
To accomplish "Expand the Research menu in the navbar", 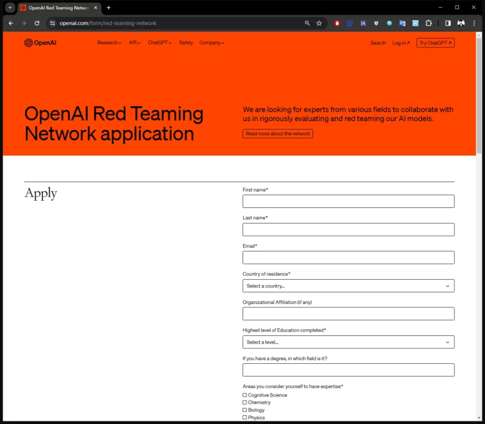I will coord(109,43).
